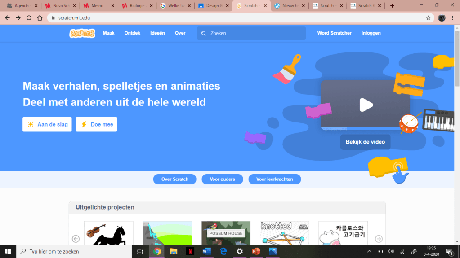Screen dimensions: 460x258
Task: Open the Possum House project thumbnail
Action: [x=226, y=233]
